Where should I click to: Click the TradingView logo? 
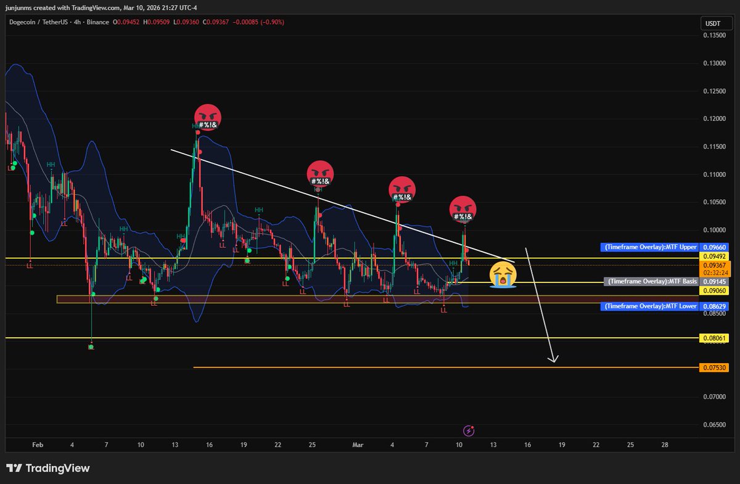[48, 468]
